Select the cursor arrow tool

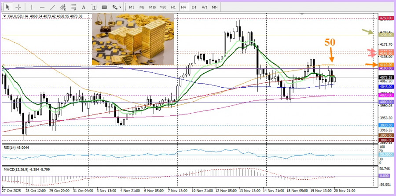click(7, 7)
